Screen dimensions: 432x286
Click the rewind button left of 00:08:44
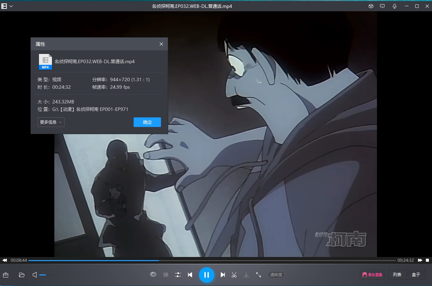[5, 260]
